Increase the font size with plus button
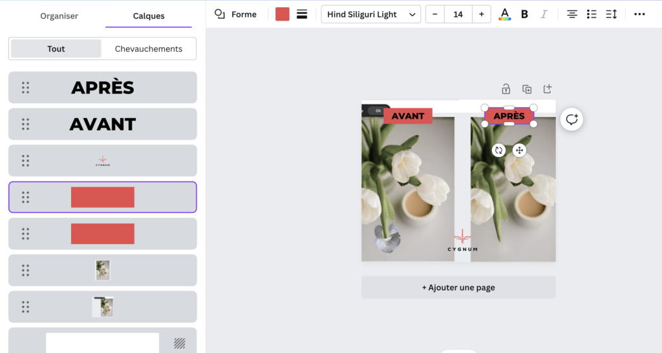The width and height of the screenshot is (662, 353). click(482, 14)
